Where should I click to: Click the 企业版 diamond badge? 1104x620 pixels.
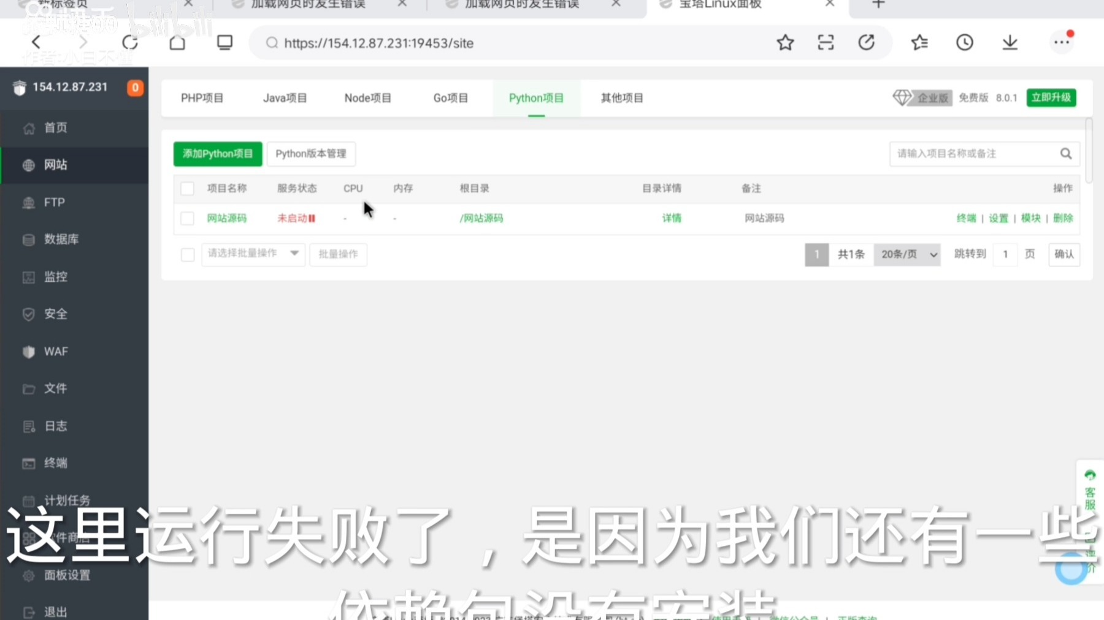[922, 98]
